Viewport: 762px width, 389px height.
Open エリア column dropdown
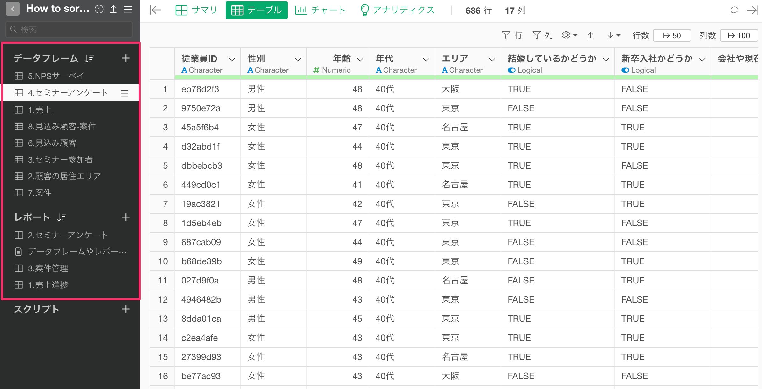pyautogui.click(x=492, y=59)
